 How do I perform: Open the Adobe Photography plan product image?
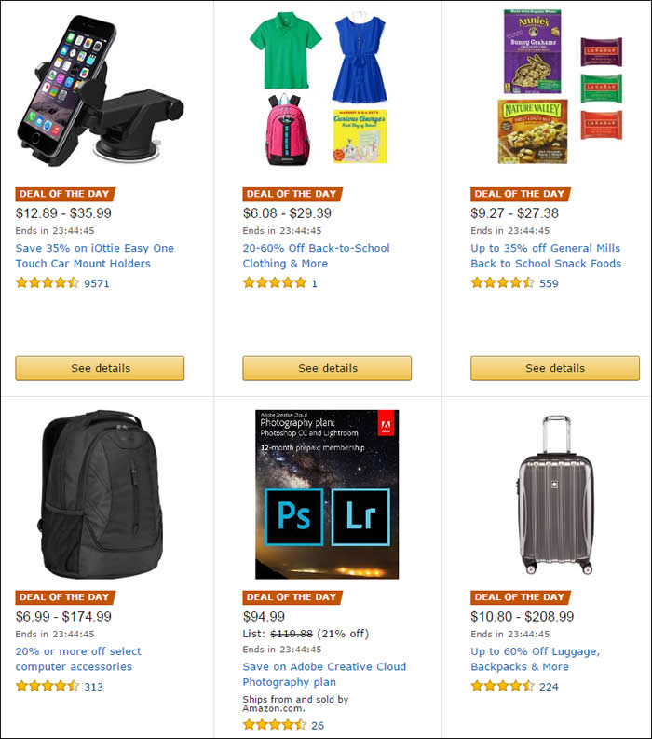(327, 494)
